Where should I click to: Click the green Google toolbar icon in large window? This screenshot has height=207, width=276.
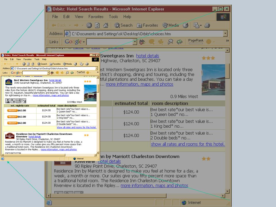point(179,42)
